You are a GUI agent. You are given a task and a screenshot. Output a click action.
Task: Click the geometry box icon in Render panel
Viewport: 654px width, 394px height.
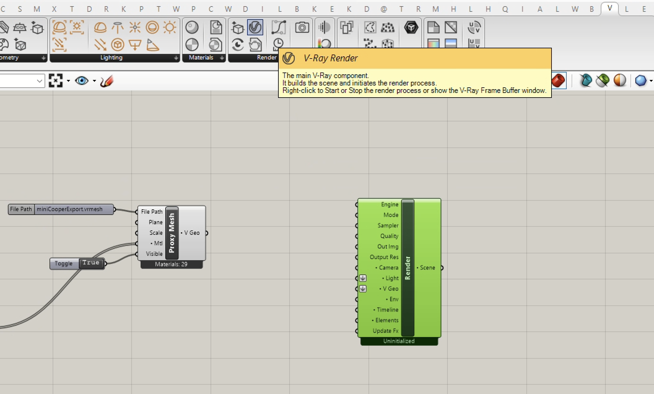pyautogui.click(x=238, y=28)
